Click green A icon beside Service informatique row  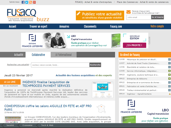169,71
